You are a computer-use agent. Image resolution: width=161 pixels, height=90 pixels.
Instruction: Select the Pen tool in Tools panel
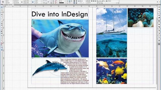click(x=2, y=20)
